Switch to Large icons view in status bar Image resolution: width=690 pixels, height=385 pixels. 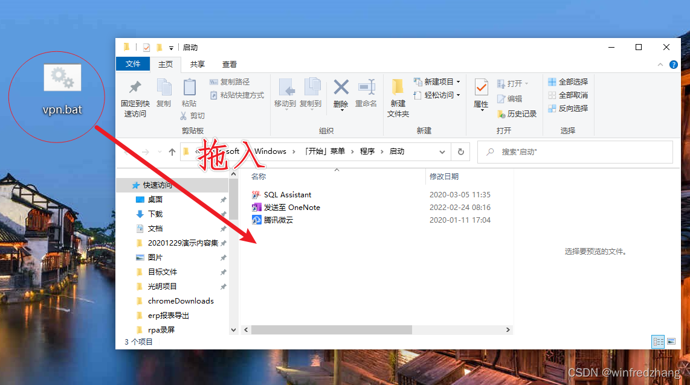pyautogui.click(x=671, y=342)
